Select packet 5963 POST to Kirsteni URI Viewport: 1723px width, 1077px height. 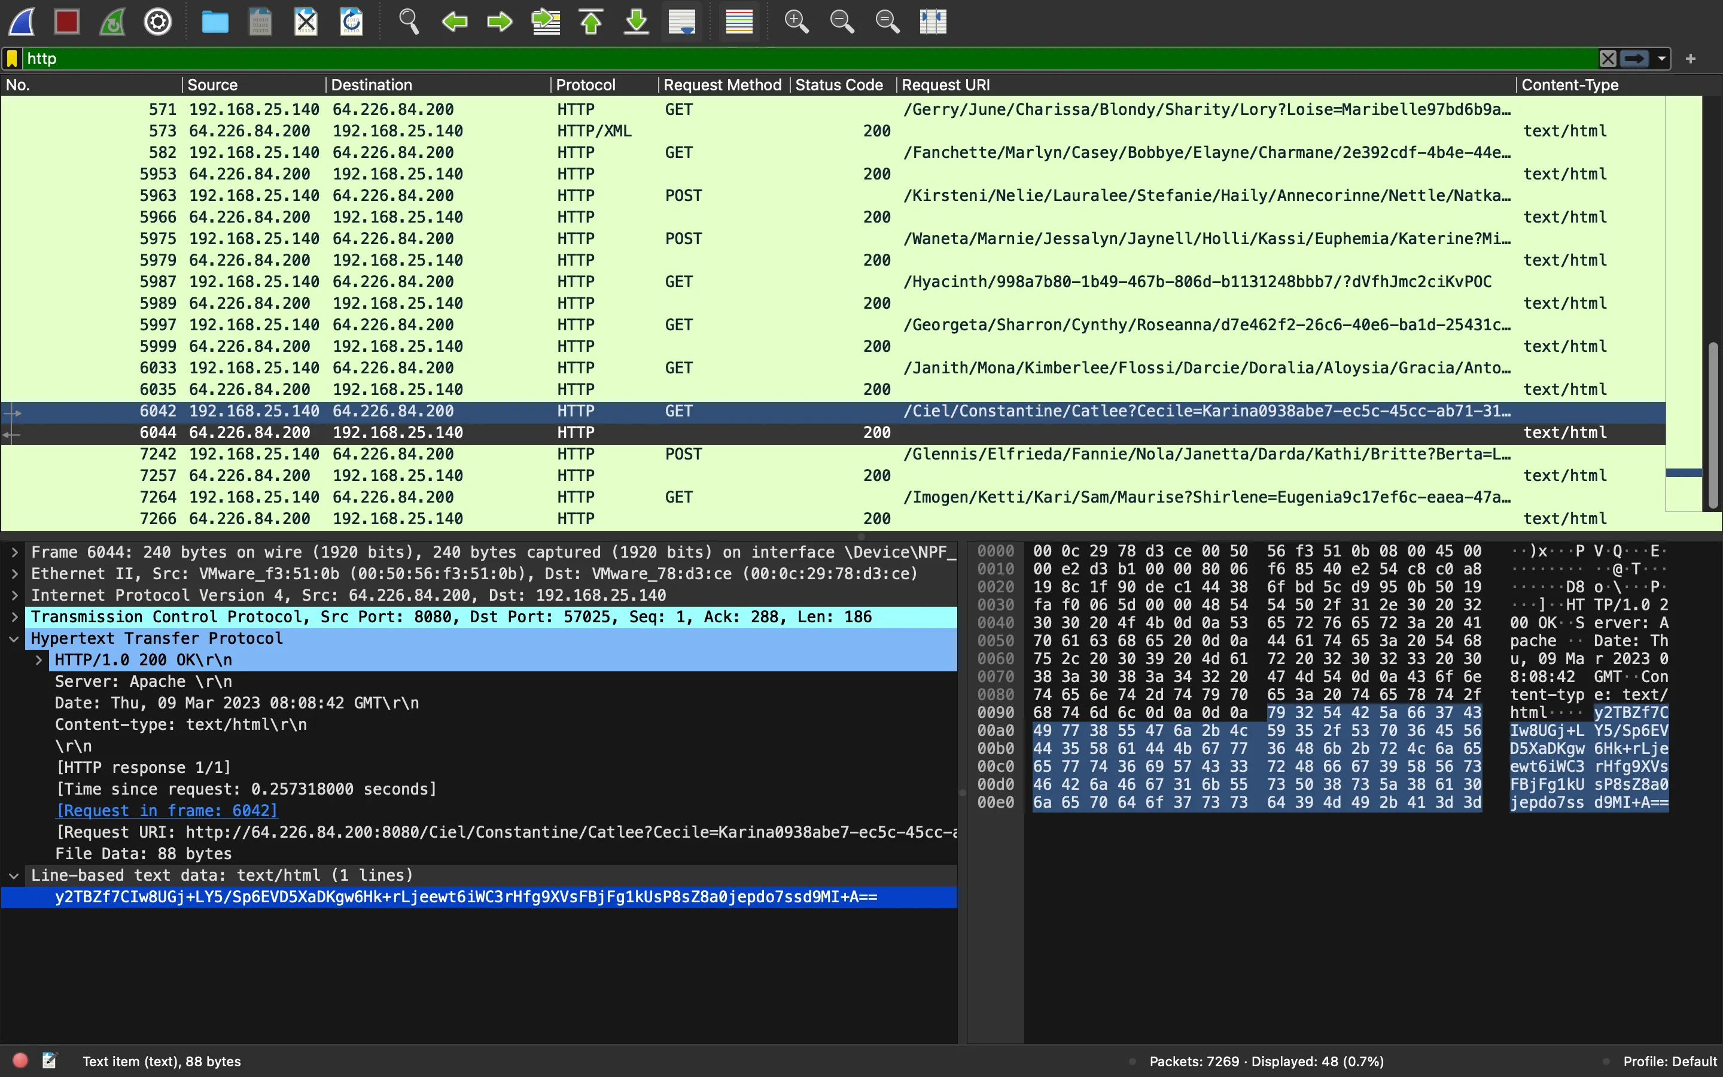coord(833,196)
